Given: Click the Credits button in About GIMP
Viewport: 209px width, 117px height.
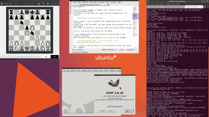Looking at the screenshot, I should coord(101,111).
